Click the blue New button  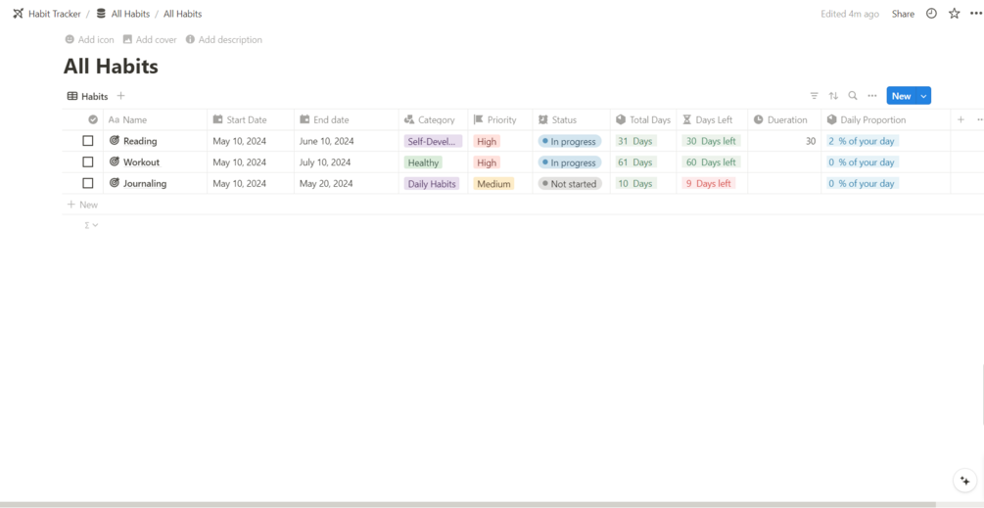[x=901, y=96]
